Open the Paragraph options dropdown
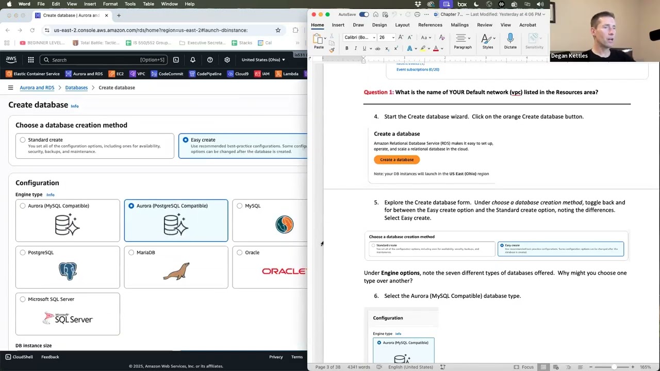 [x=463, y=41]
